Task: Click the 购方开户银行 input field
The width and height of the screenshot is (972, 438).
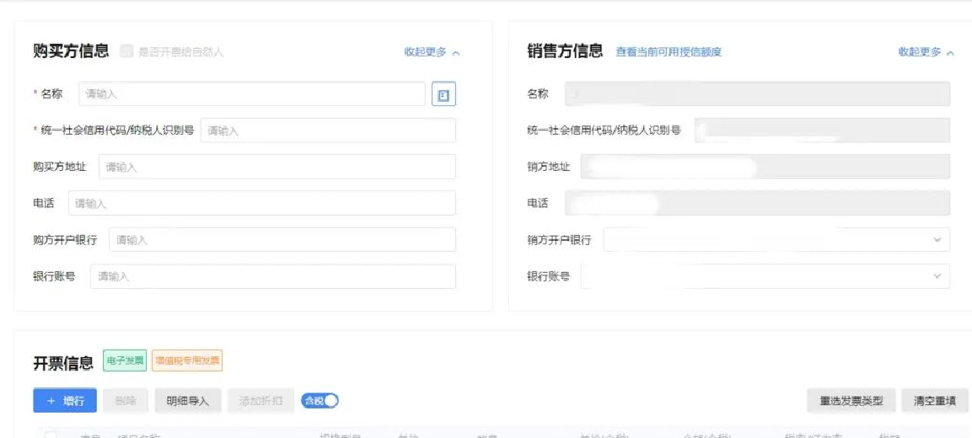Action: pyautogui.click(x=282, y=240)
